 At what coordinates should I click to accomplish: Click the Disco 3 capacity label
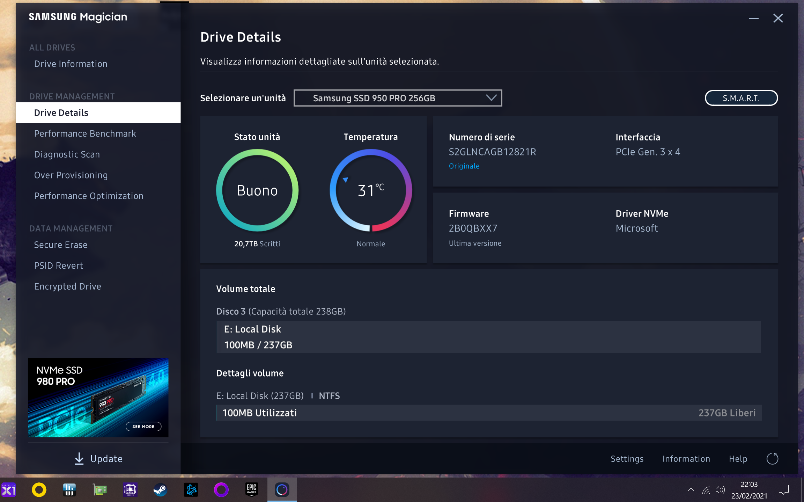click(x=281, y=311)
